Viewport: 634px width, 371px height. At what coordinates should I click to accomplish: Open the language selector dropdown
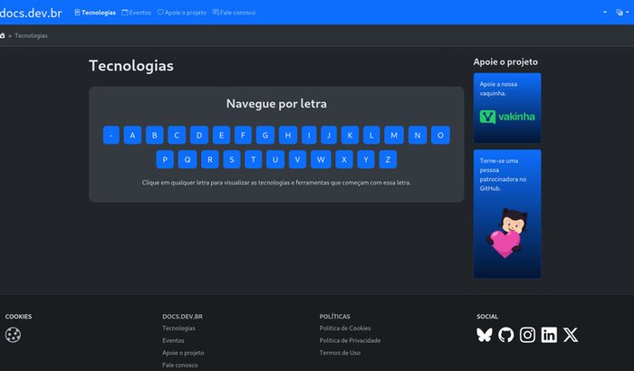click(620, 13)
